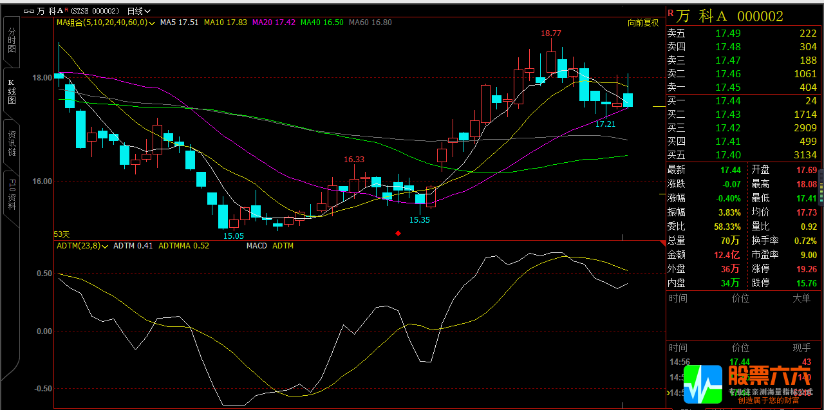Click the red R badge in the quote panel header
Image resolution: width=824 pixels, height=410 pixels.
tap(670, 13)
